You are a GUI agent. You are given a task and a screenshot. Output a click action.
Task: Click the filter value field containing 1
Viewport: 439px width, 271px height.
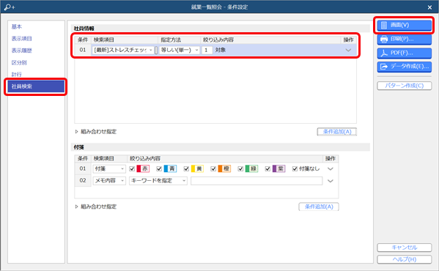coord(207,50)
